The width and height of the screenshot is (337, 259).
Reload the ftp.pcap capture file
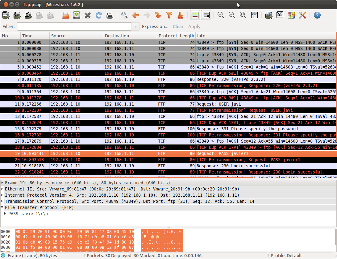click(98, 15)
